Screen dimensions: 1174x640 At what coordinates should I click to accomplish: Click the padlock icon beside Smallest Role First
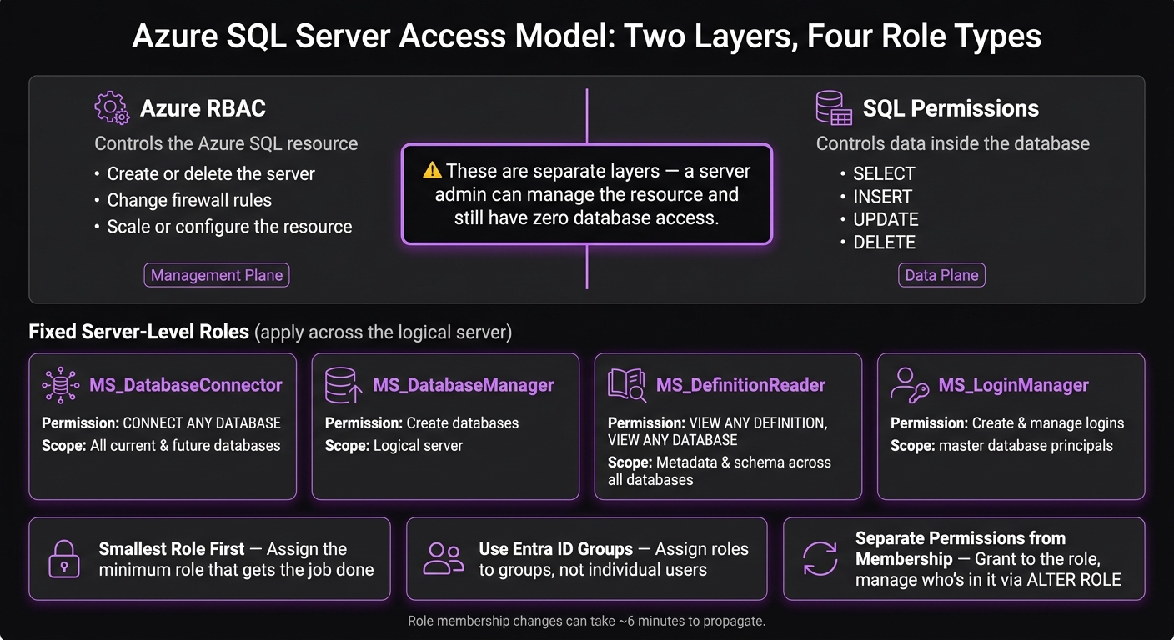point(64,558)
